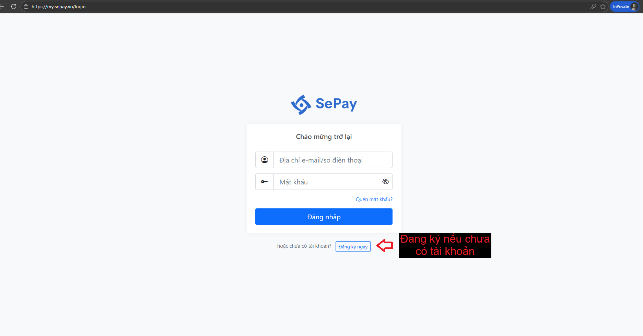Click the red arrow annotation
Image resolution: width=643 pixels, height=336 pixels.
(385, 246)
